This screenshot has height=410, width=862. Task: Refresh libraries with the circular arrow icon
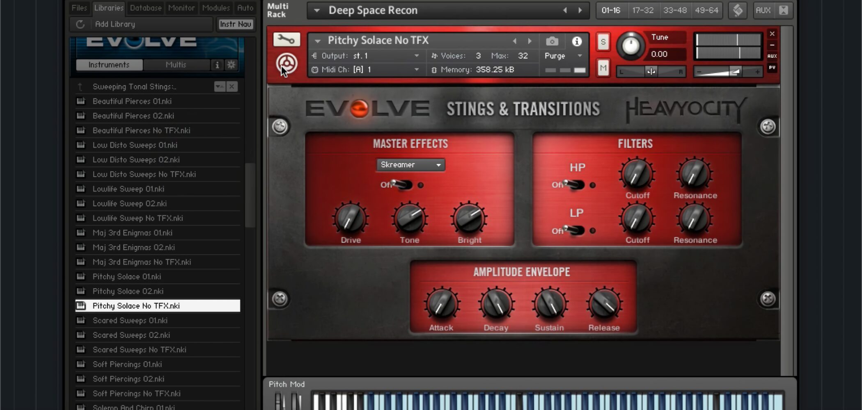[80, 24]
